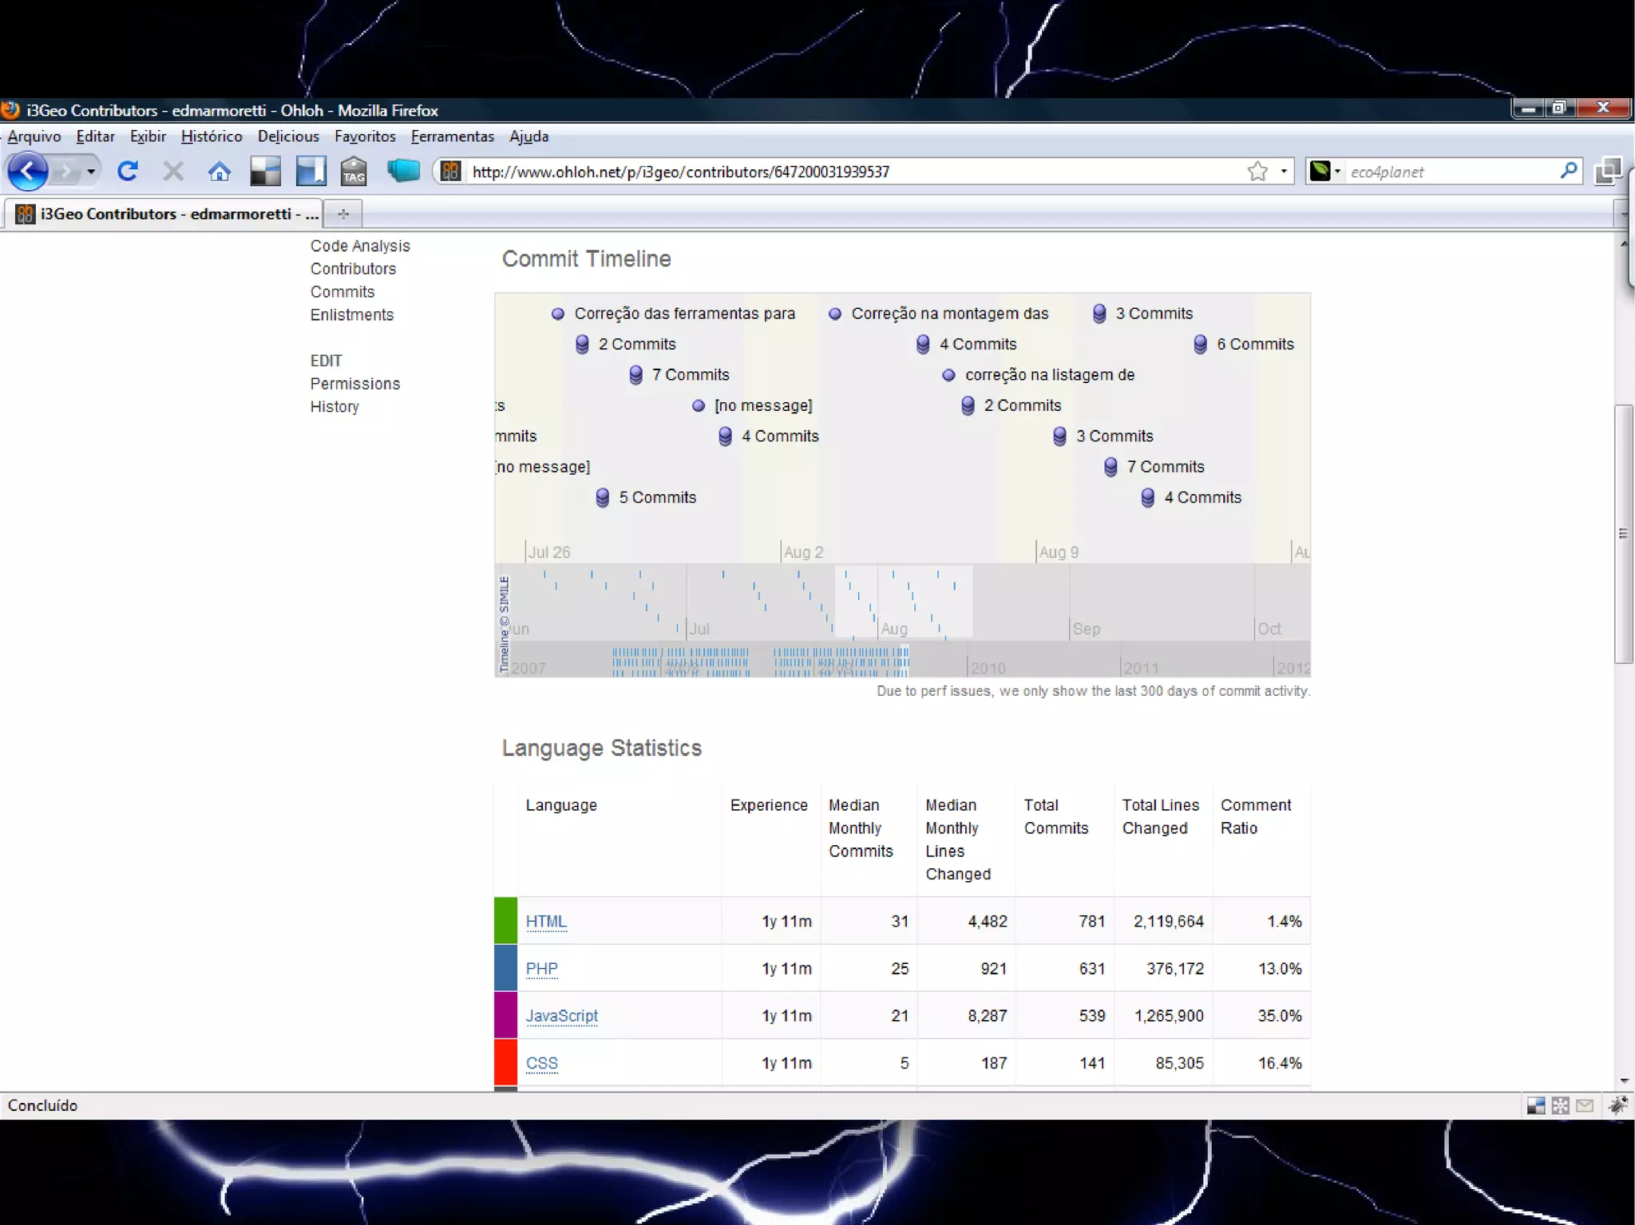Click the Delicious checkered bookmarks icon
Image resolution: width=1635 pixels, height=1225 pixels.
click(x=265, y=171)
